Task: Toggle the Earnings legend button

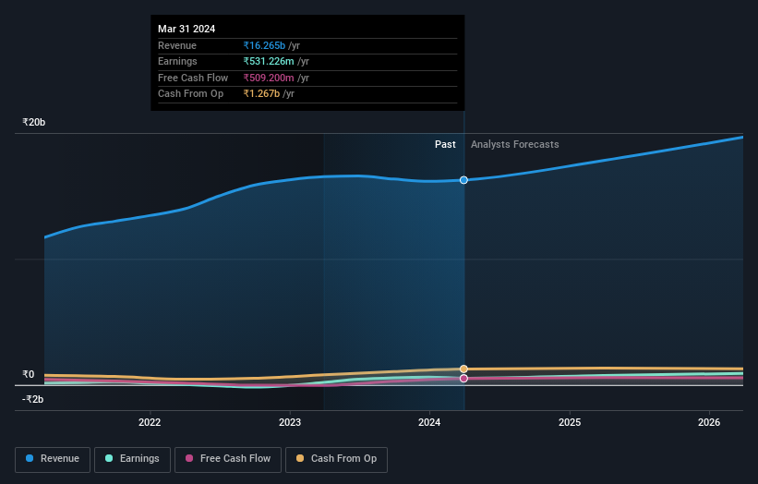Action: pos(132,459)
